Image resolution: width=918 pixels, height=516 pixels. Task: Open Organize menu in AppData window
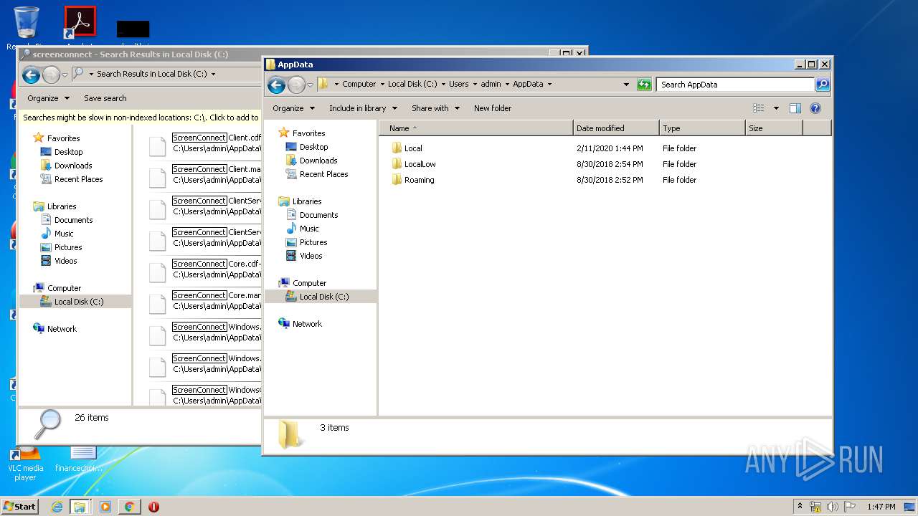[x=293, y=108]
